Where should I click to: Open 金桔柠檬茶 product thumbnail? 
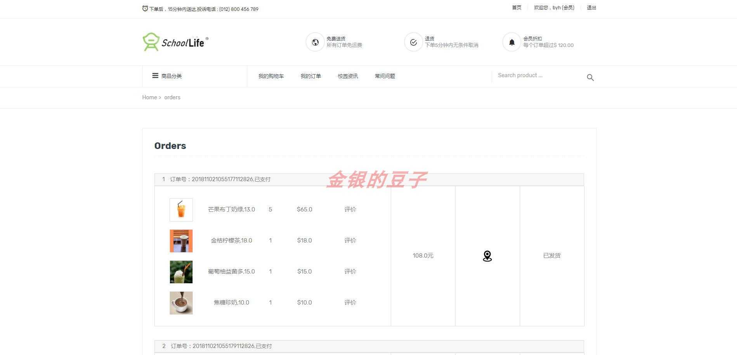[181, 241]
